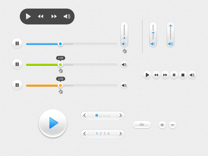Open page 3 in numbered pager
The height and width of the screenshot is (156, 208).
(105, 134)
